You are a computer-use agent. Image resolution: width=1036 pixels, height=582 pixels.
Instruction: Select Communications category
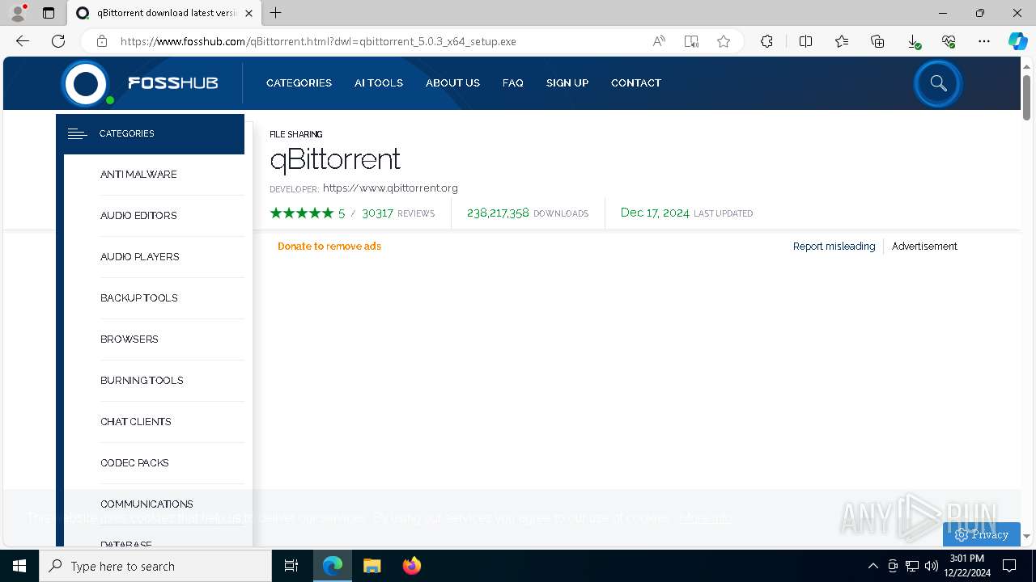pyautogui.click(x=146, y=504)
